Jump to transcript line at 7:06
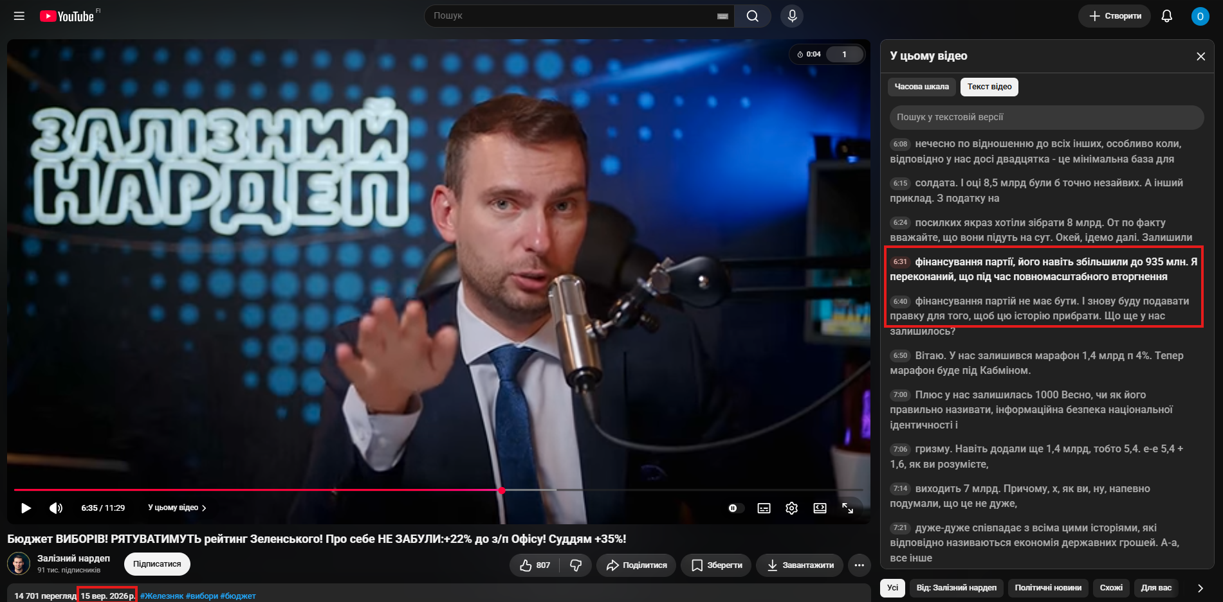 (x=1045, y=457)
